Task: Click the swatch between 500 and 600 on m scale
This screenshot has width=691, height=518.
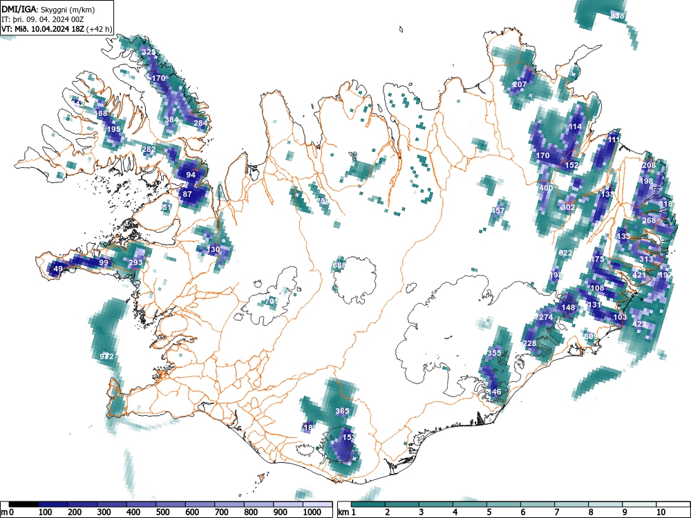Action: point(171,504)
